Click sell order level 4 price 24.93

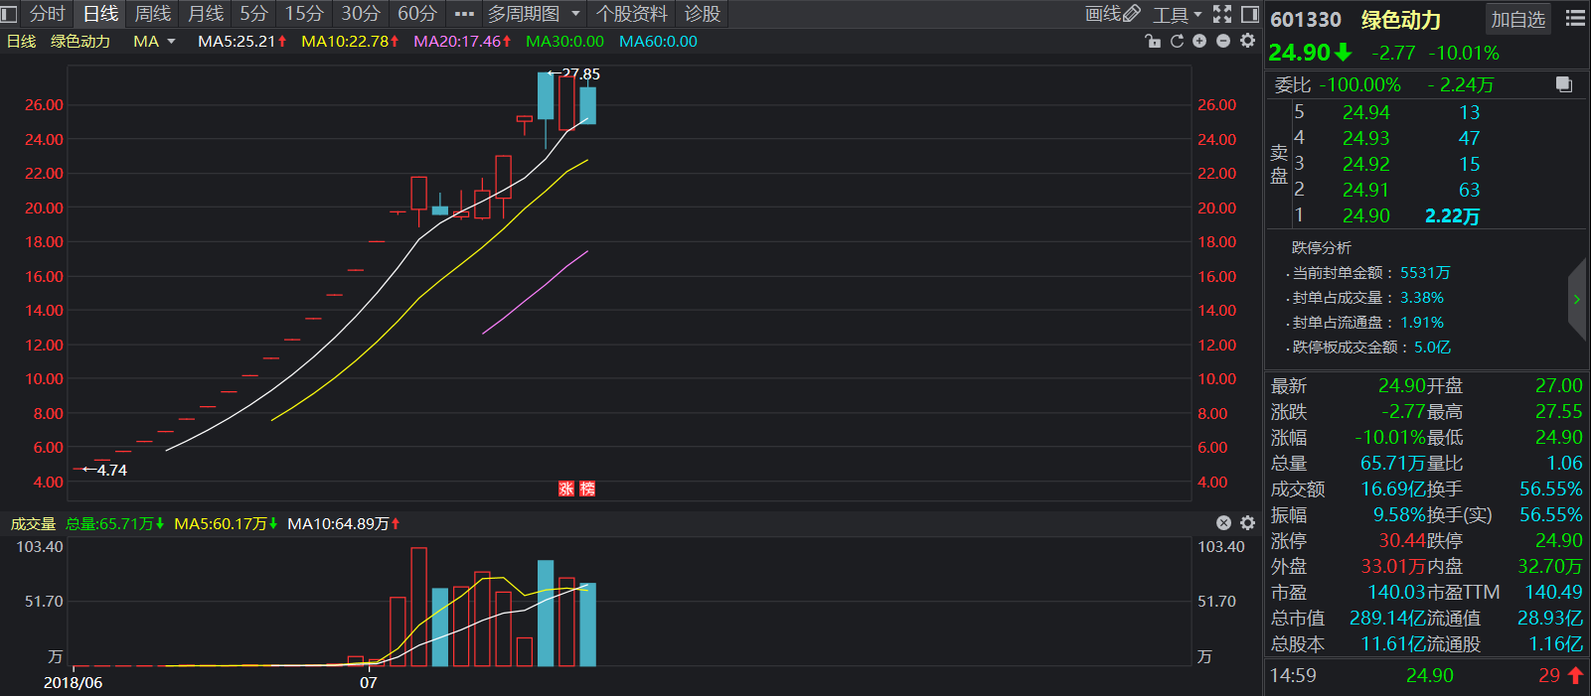tap(1365, 138)
